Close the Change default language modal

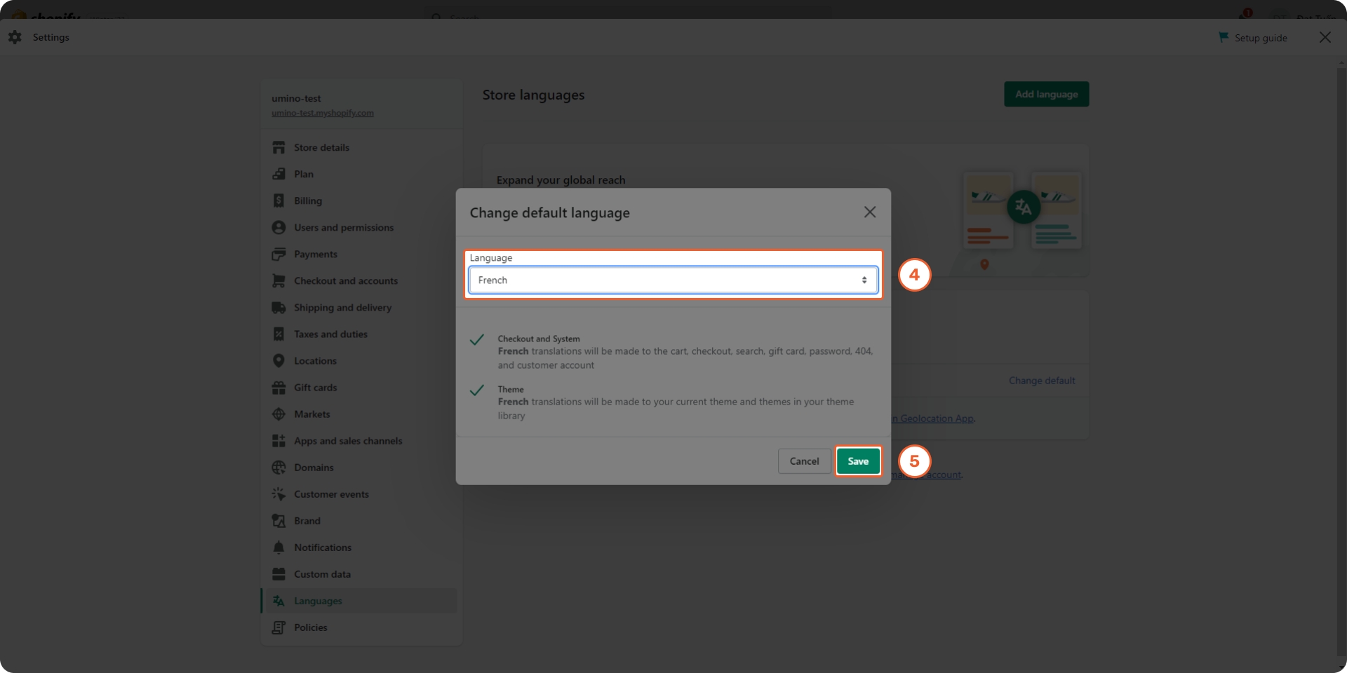point(869,212)
